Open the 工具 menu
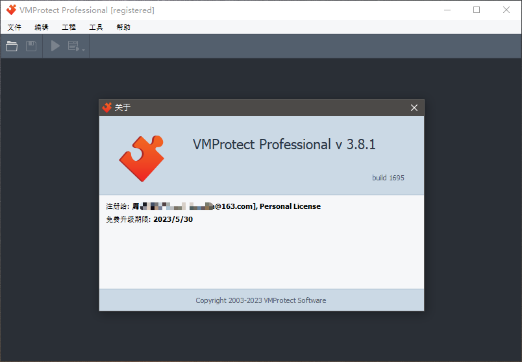This screenshot has height=362, width=522. point(96,27)
